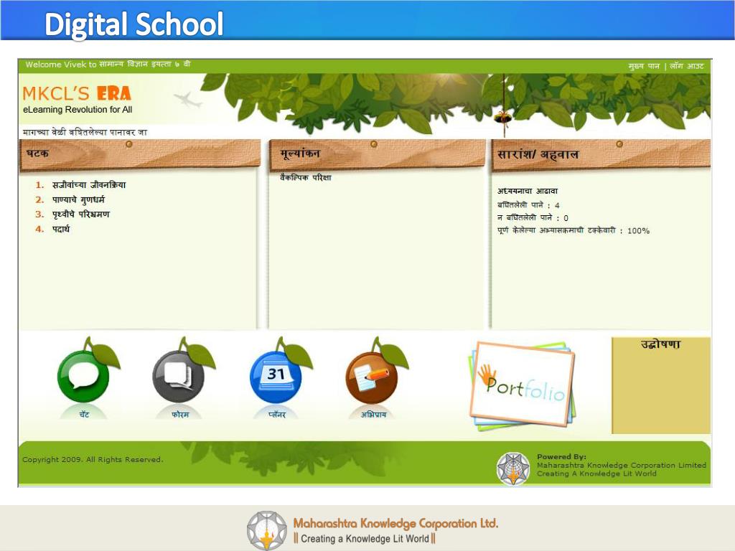The height and width of the screenshot is (551, 735).
Task: Click the 'न बघितलेली पाने : 0' line
Action: [533, 218]
